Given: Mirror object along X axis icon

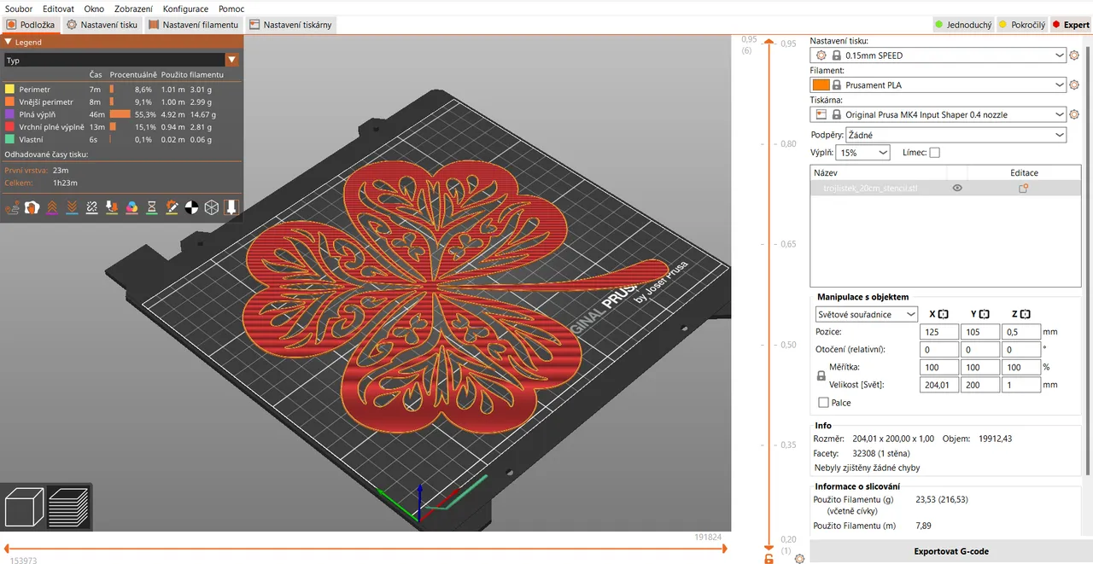Looking at the screenshot, I should [944, 314].
